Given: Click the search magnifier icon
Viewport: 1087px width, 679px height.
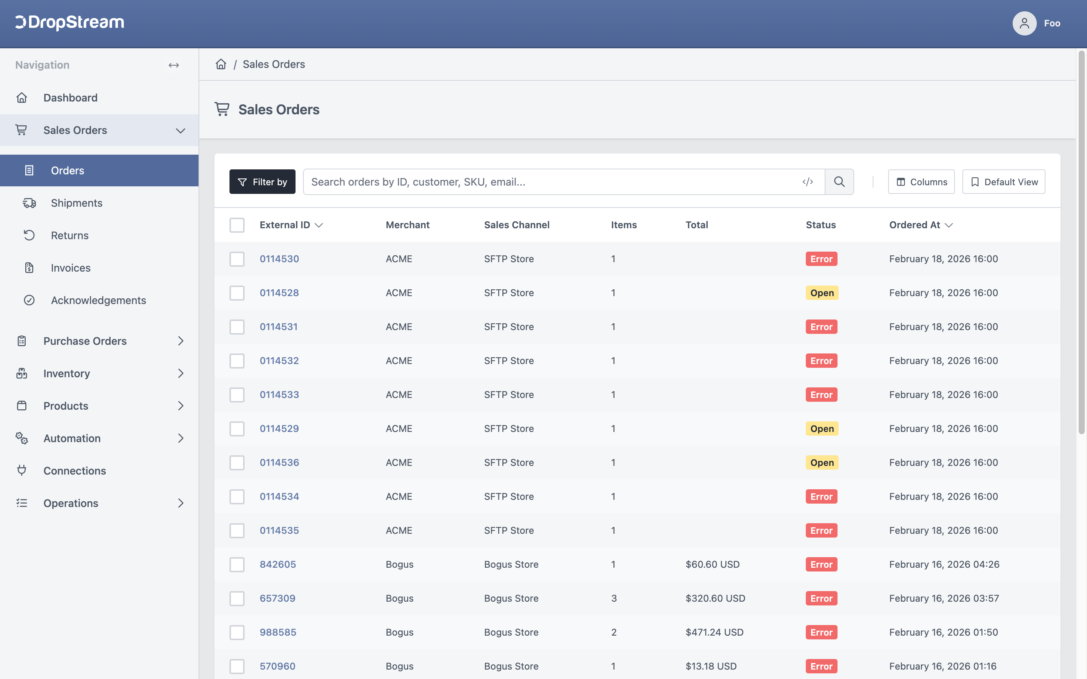Looking at the screenshot, I should click(839, 182).
